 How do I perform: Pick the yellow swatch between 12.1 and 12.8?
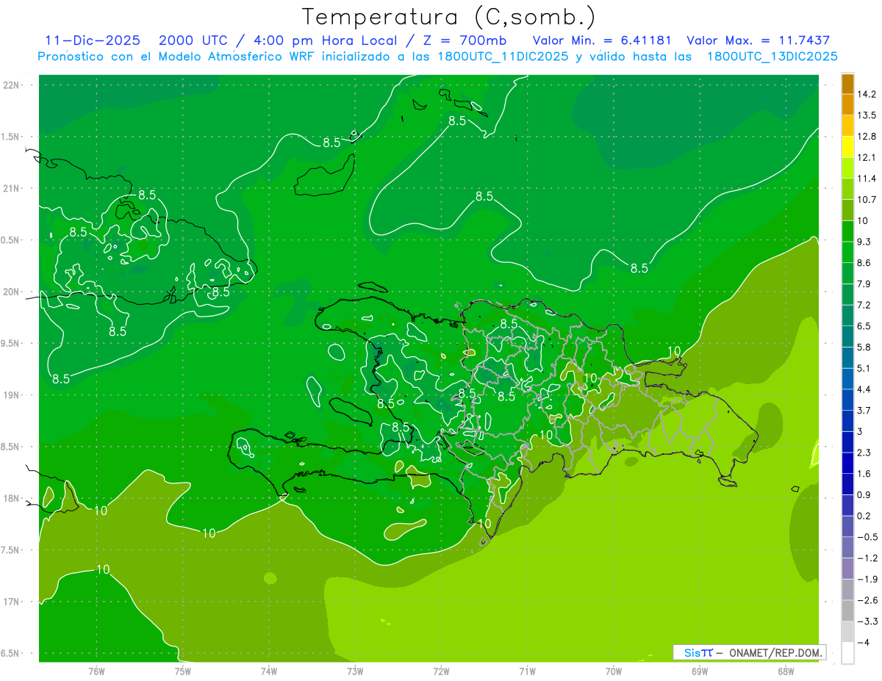coord(847,147)
